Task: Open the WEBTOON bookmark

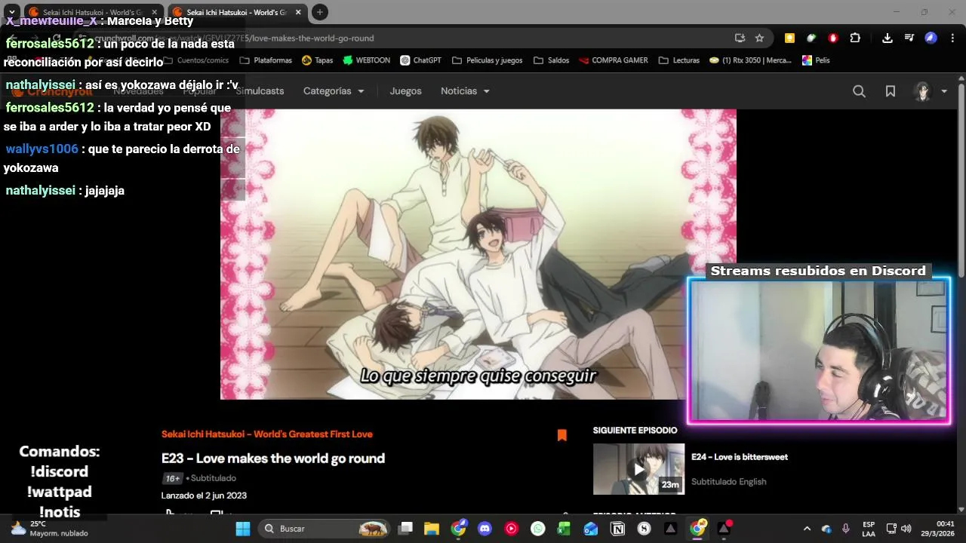Action: pos(367,60)
